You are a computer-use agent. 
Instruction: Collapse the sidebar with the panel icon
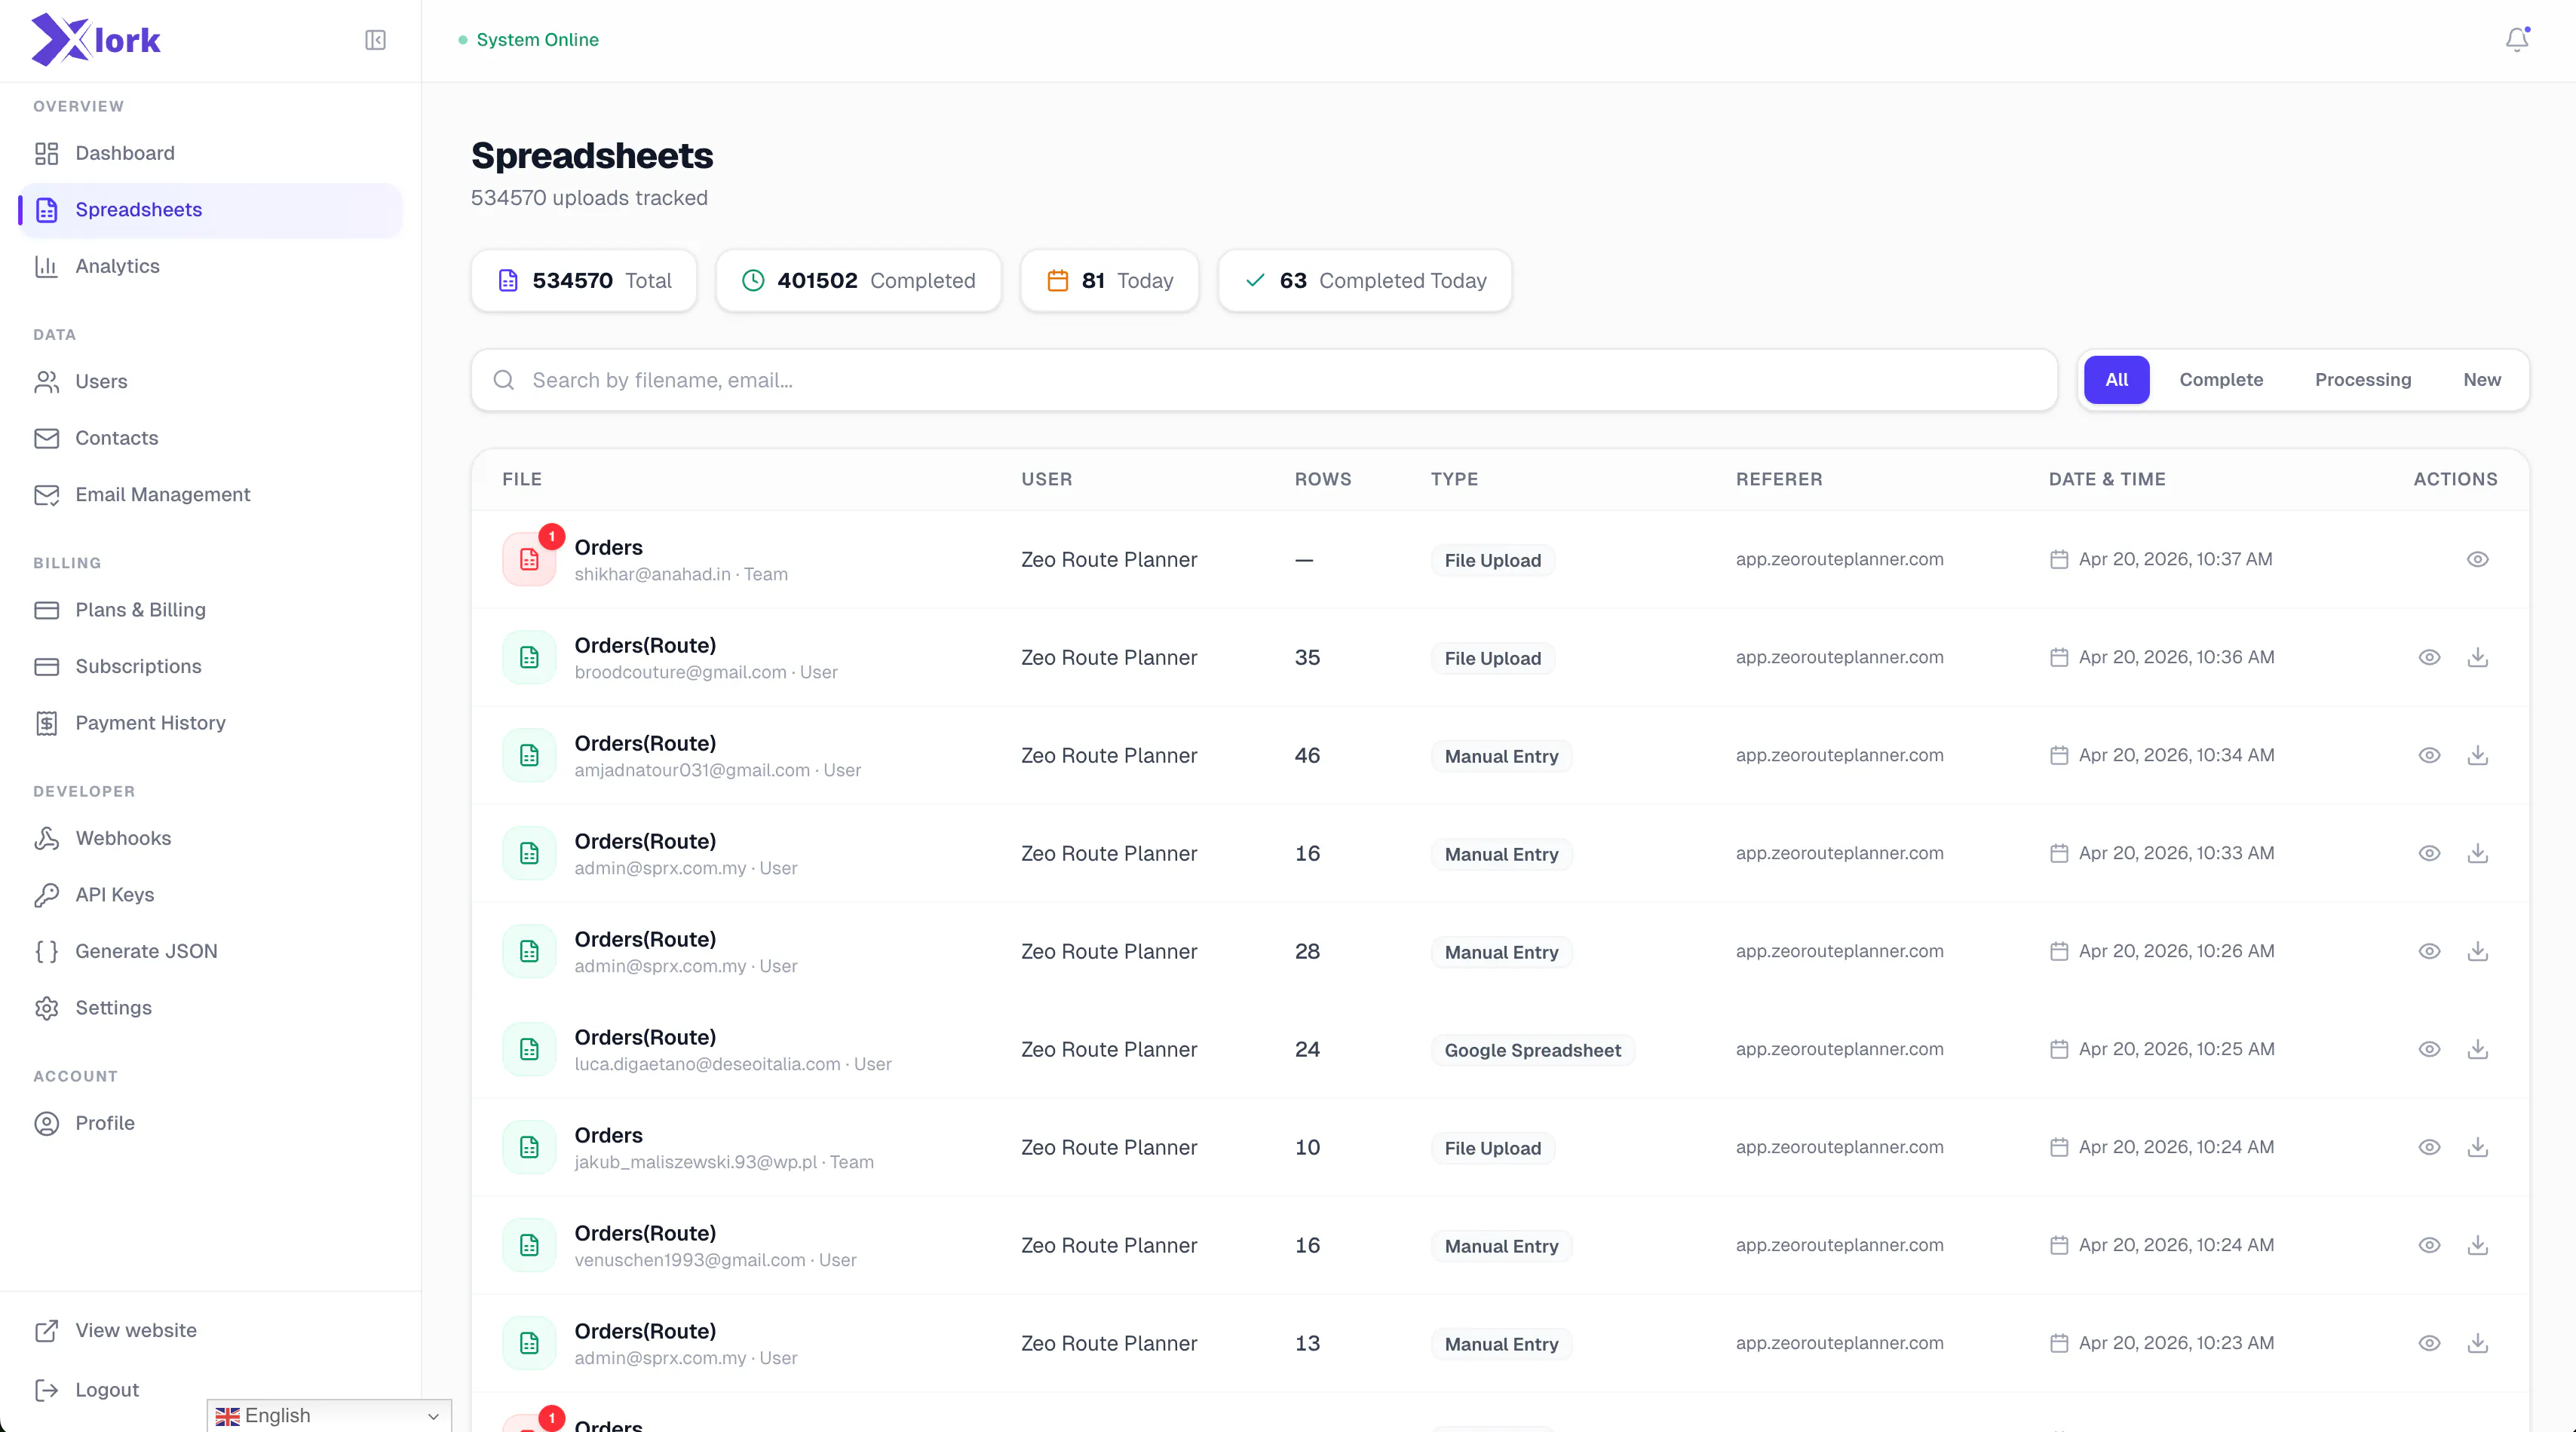tap(375, 40)
